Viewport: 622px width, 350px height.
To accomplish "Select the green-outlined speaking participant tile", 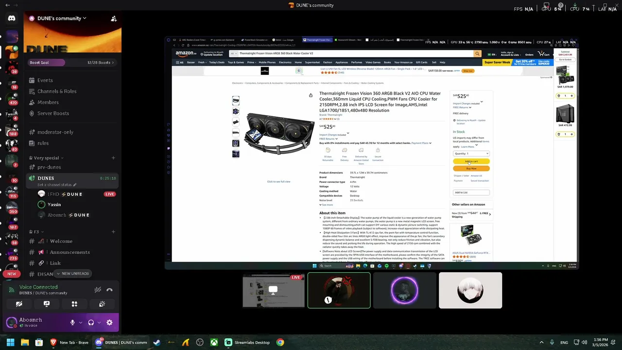I will click(339, 290).
